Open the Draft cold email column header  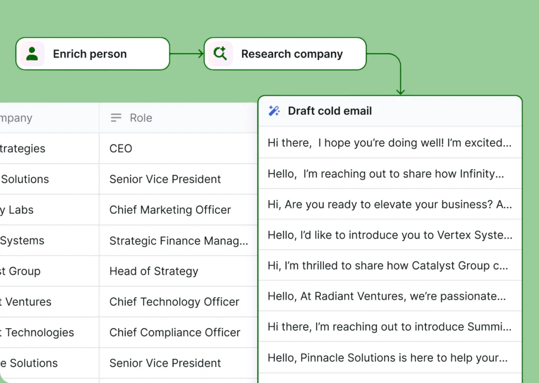(x=390, y=111)
